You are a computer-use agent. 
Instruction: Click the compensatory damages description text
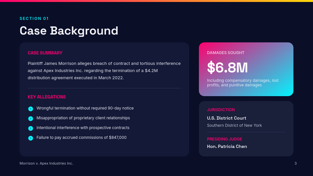click(x=243, y=83)
